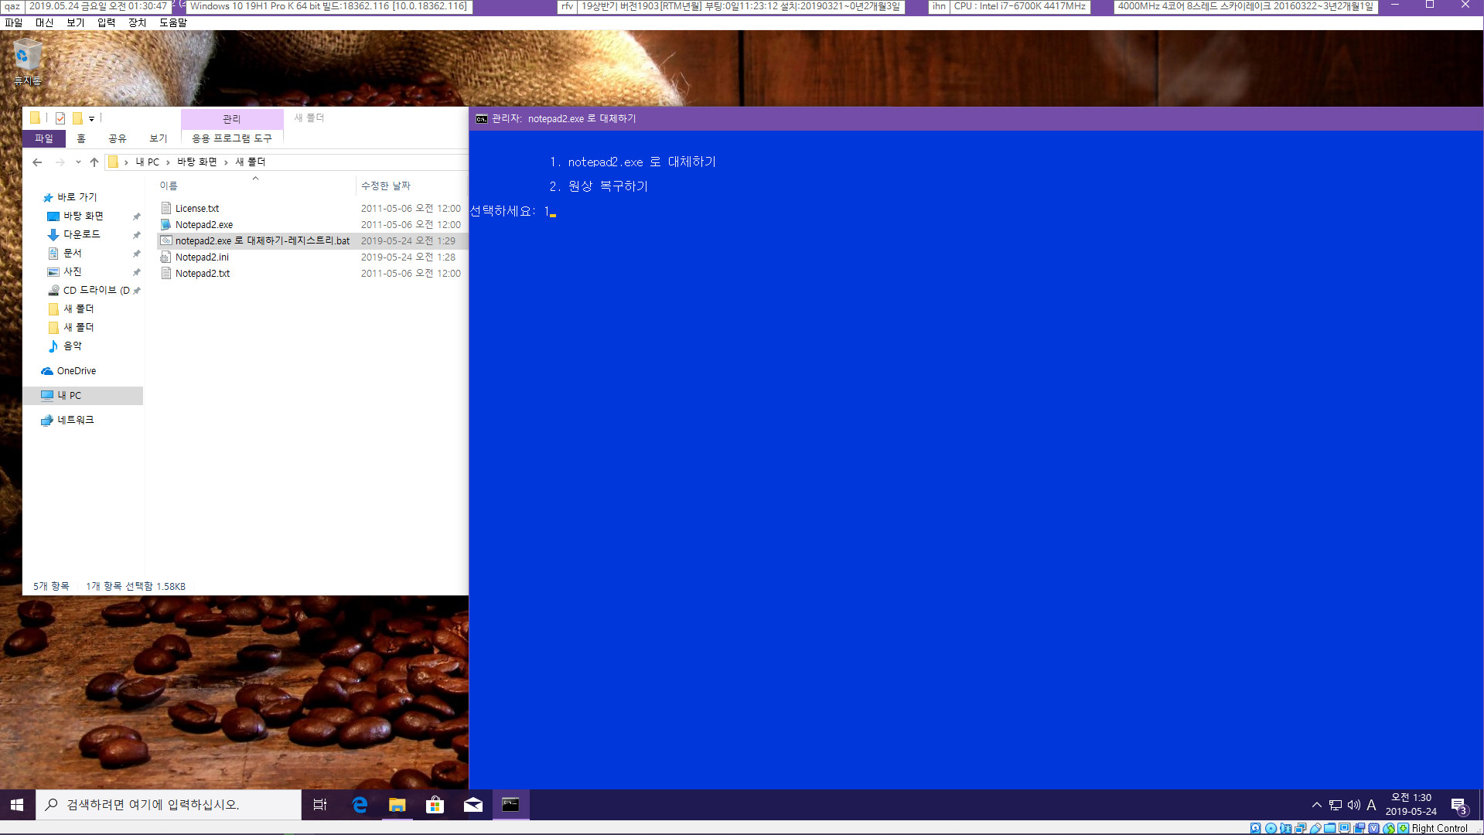Select the Notepad2.txt file
This screenshot has height=835, width=1484.
pos(203,274)
